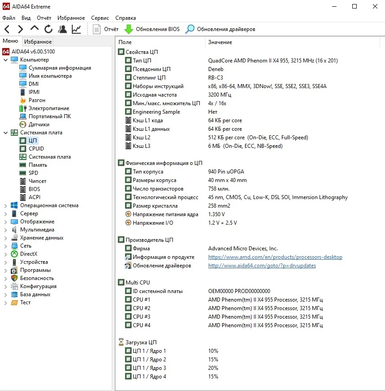Click the green BIOS update arrow icon
385x391 pixels.
[x=129, y=29]
